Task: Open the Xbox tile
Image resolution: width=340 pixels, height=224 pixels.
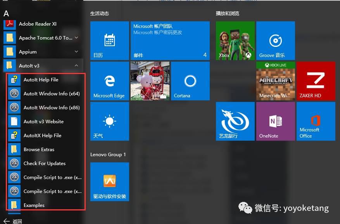Action: click(235, 41)
